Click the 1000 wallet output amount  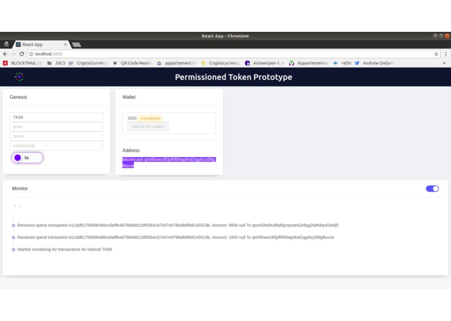(x=132, y=118)
